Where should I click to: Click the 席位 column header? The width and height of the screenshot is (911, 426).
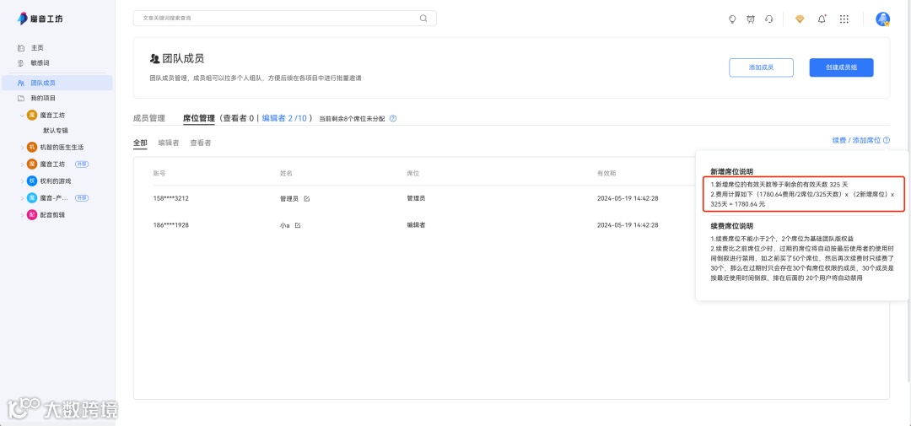click(413, 173)
